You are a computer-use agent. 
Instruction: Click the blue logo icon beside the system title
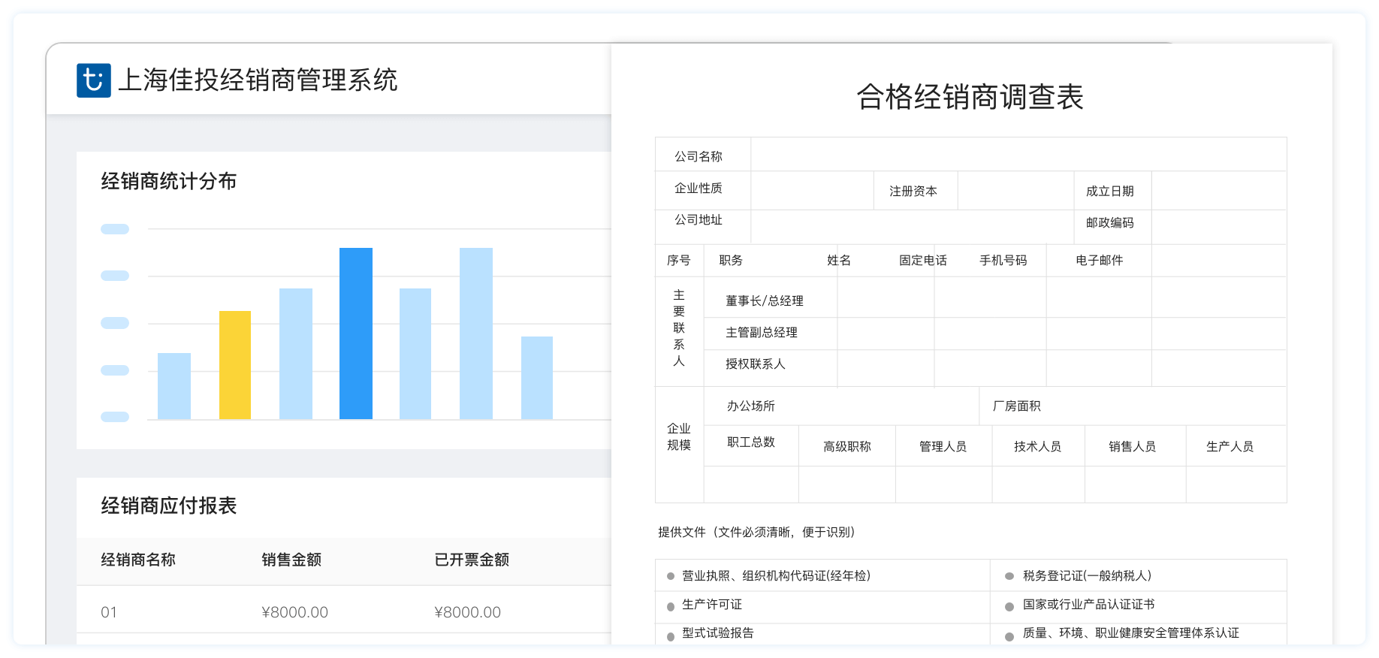pyautogui.click(x=93, y=80)
